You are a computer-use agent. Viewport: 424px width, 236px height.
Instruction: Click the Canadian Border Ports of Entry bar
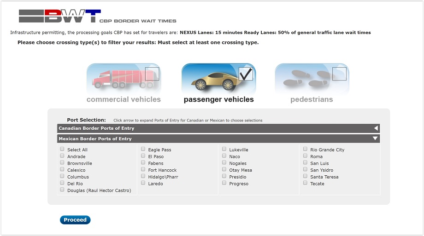(x=184, y=128)
